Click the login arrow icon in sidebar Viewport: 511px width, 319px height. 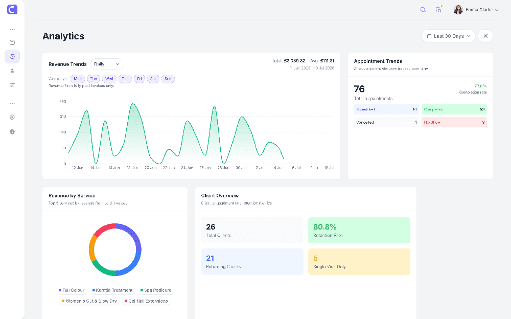pyautogui.click(x=12, y=117)
